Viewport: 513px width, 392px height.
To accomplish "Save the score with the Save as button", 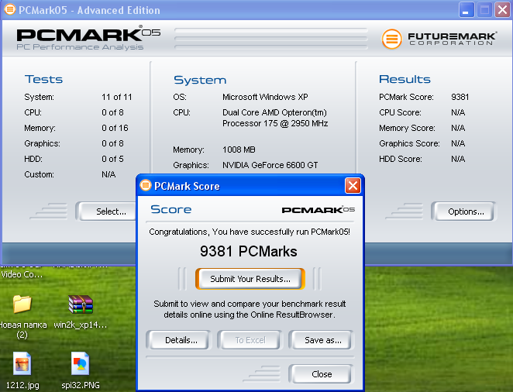I will (x=323, y=340).
